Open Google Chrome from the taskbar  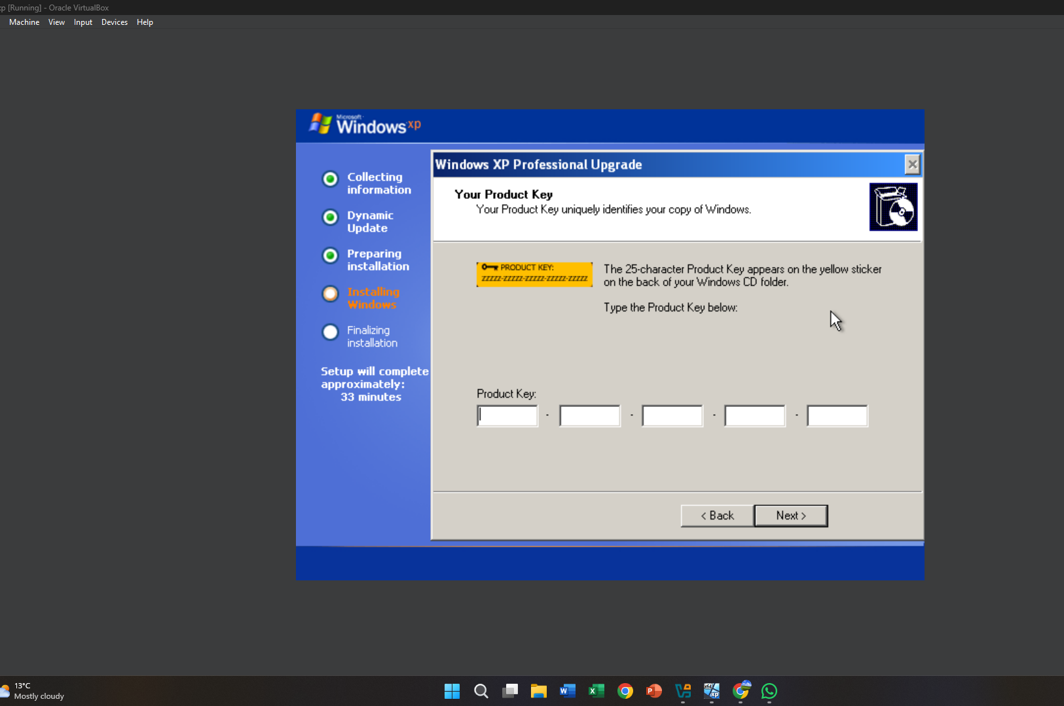point(625,691)
